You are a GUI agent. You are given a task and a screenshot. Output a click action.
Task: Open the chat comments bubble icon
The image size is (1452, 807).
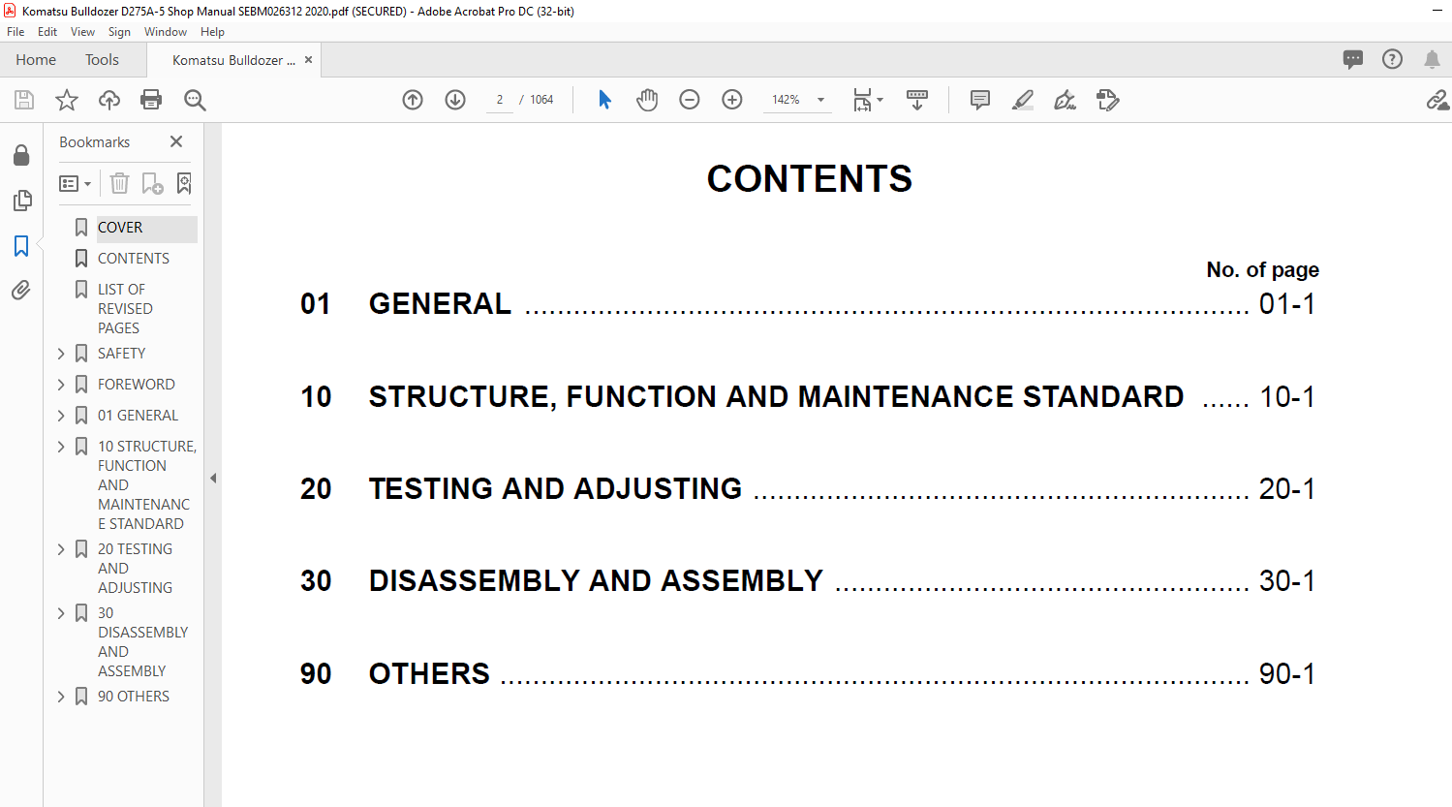point(1353,59)
